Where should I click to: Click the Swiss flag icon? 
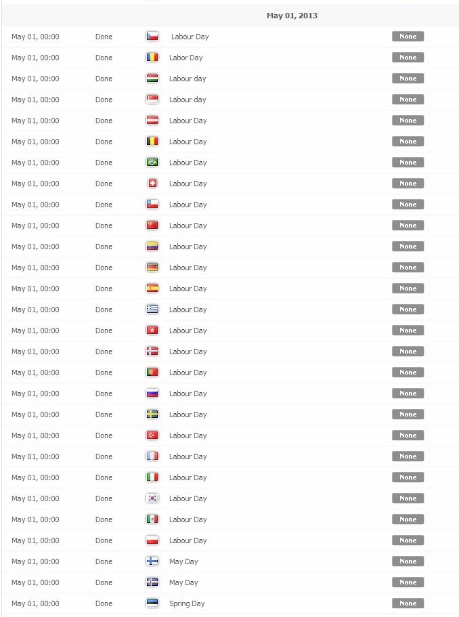point(152,184)
